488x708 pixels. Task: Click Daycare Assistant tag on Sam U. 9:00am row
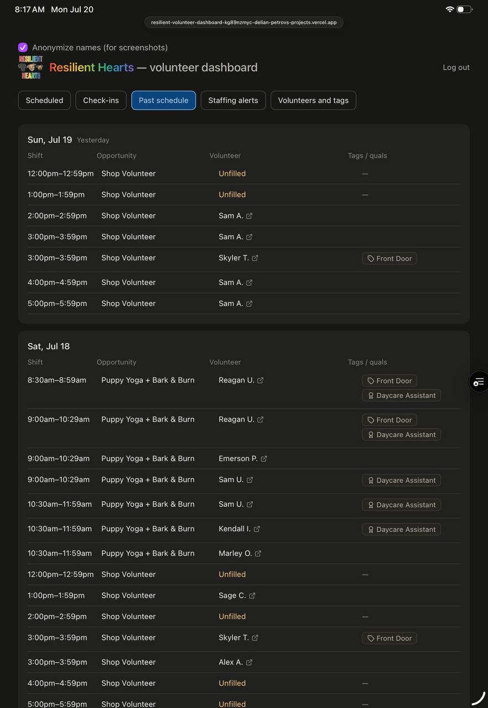[401, 480]
